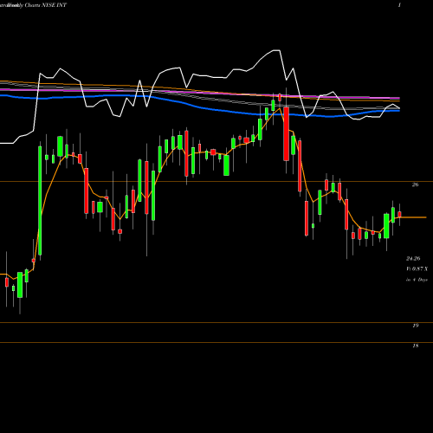Click the 'in 4 Days' label
This screenshot has width=433, height=433.
click(x=417, y=280)
